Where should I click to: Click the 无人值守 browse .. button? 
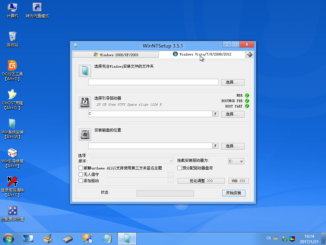pyautogui.click(x=171, y=174)
